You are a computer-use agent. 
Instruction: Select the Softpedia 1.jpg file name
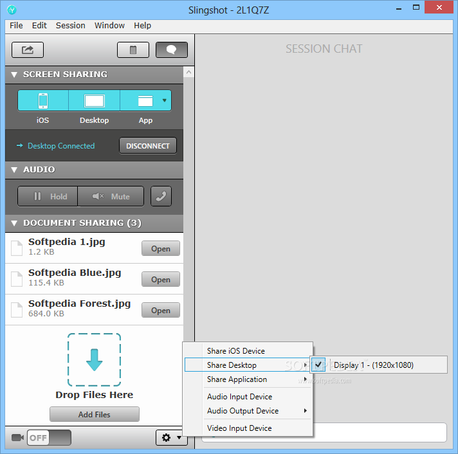coord(67,242)
